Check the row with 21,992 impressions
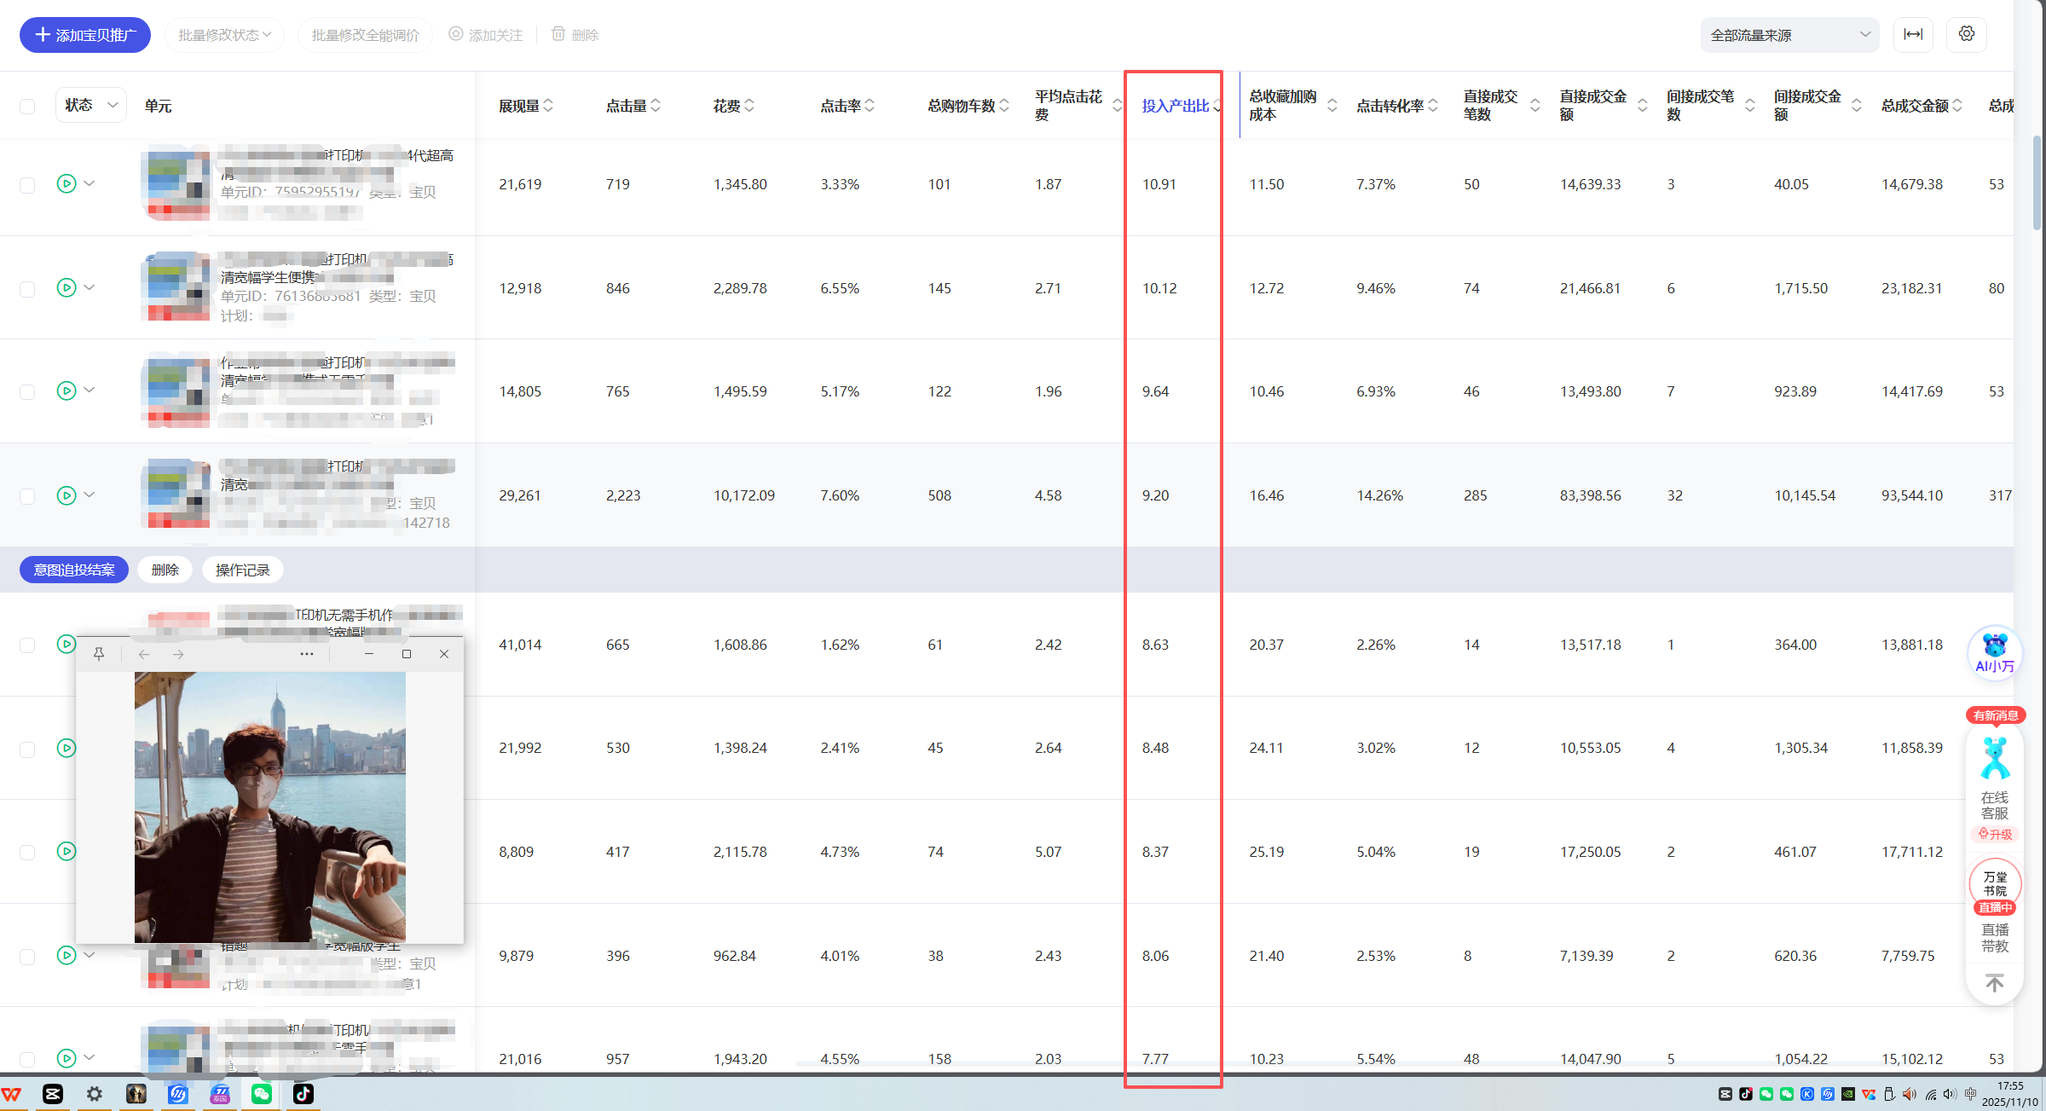The width and height of the screenshot is (2046, 1111). click(27, 749)
